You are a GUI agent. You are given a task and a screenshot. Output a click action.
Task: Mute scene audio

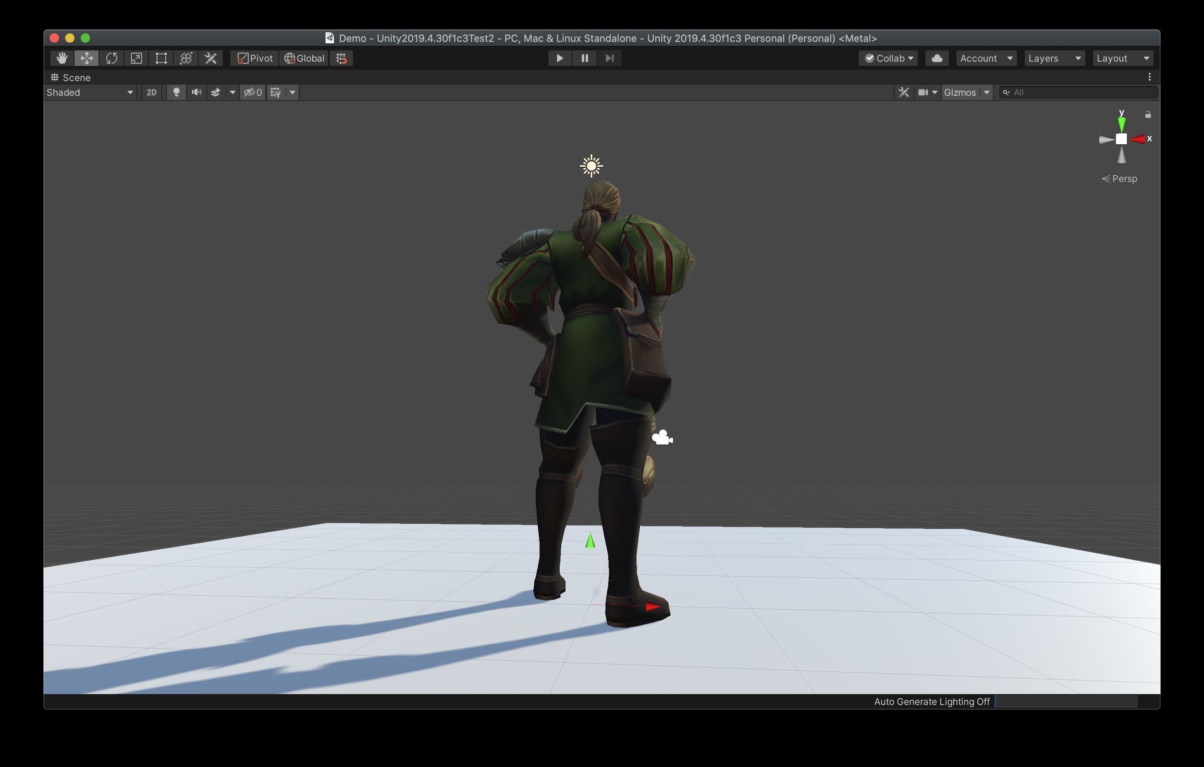tap(196, 92)
